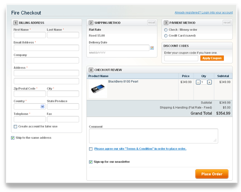Click the Product Name column header
Image resolution: width=241 pixels, height=192 pixels.
(98, 76)
